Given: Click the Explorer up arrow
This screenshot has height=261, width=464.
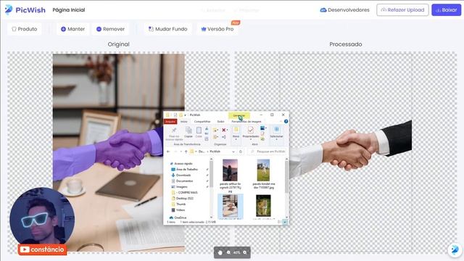Looking at the screenshot, I should (x=186, y=152).
